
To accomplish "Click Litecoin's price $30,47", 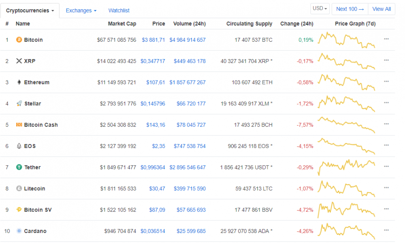I will pos(157,188).
